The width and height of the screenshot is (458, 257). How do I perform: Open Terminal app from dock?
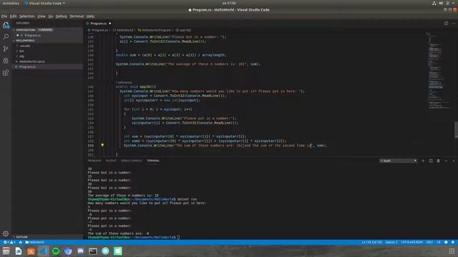pos(93,251)
